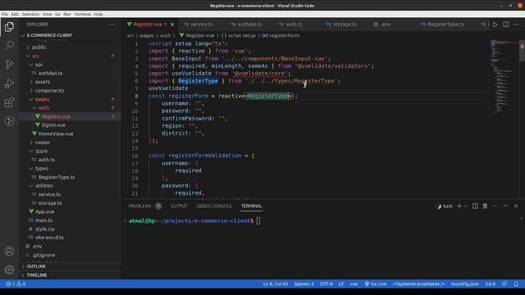Open style.css file in explorer
Screen dimensions: 525x295
coord(45,229)
